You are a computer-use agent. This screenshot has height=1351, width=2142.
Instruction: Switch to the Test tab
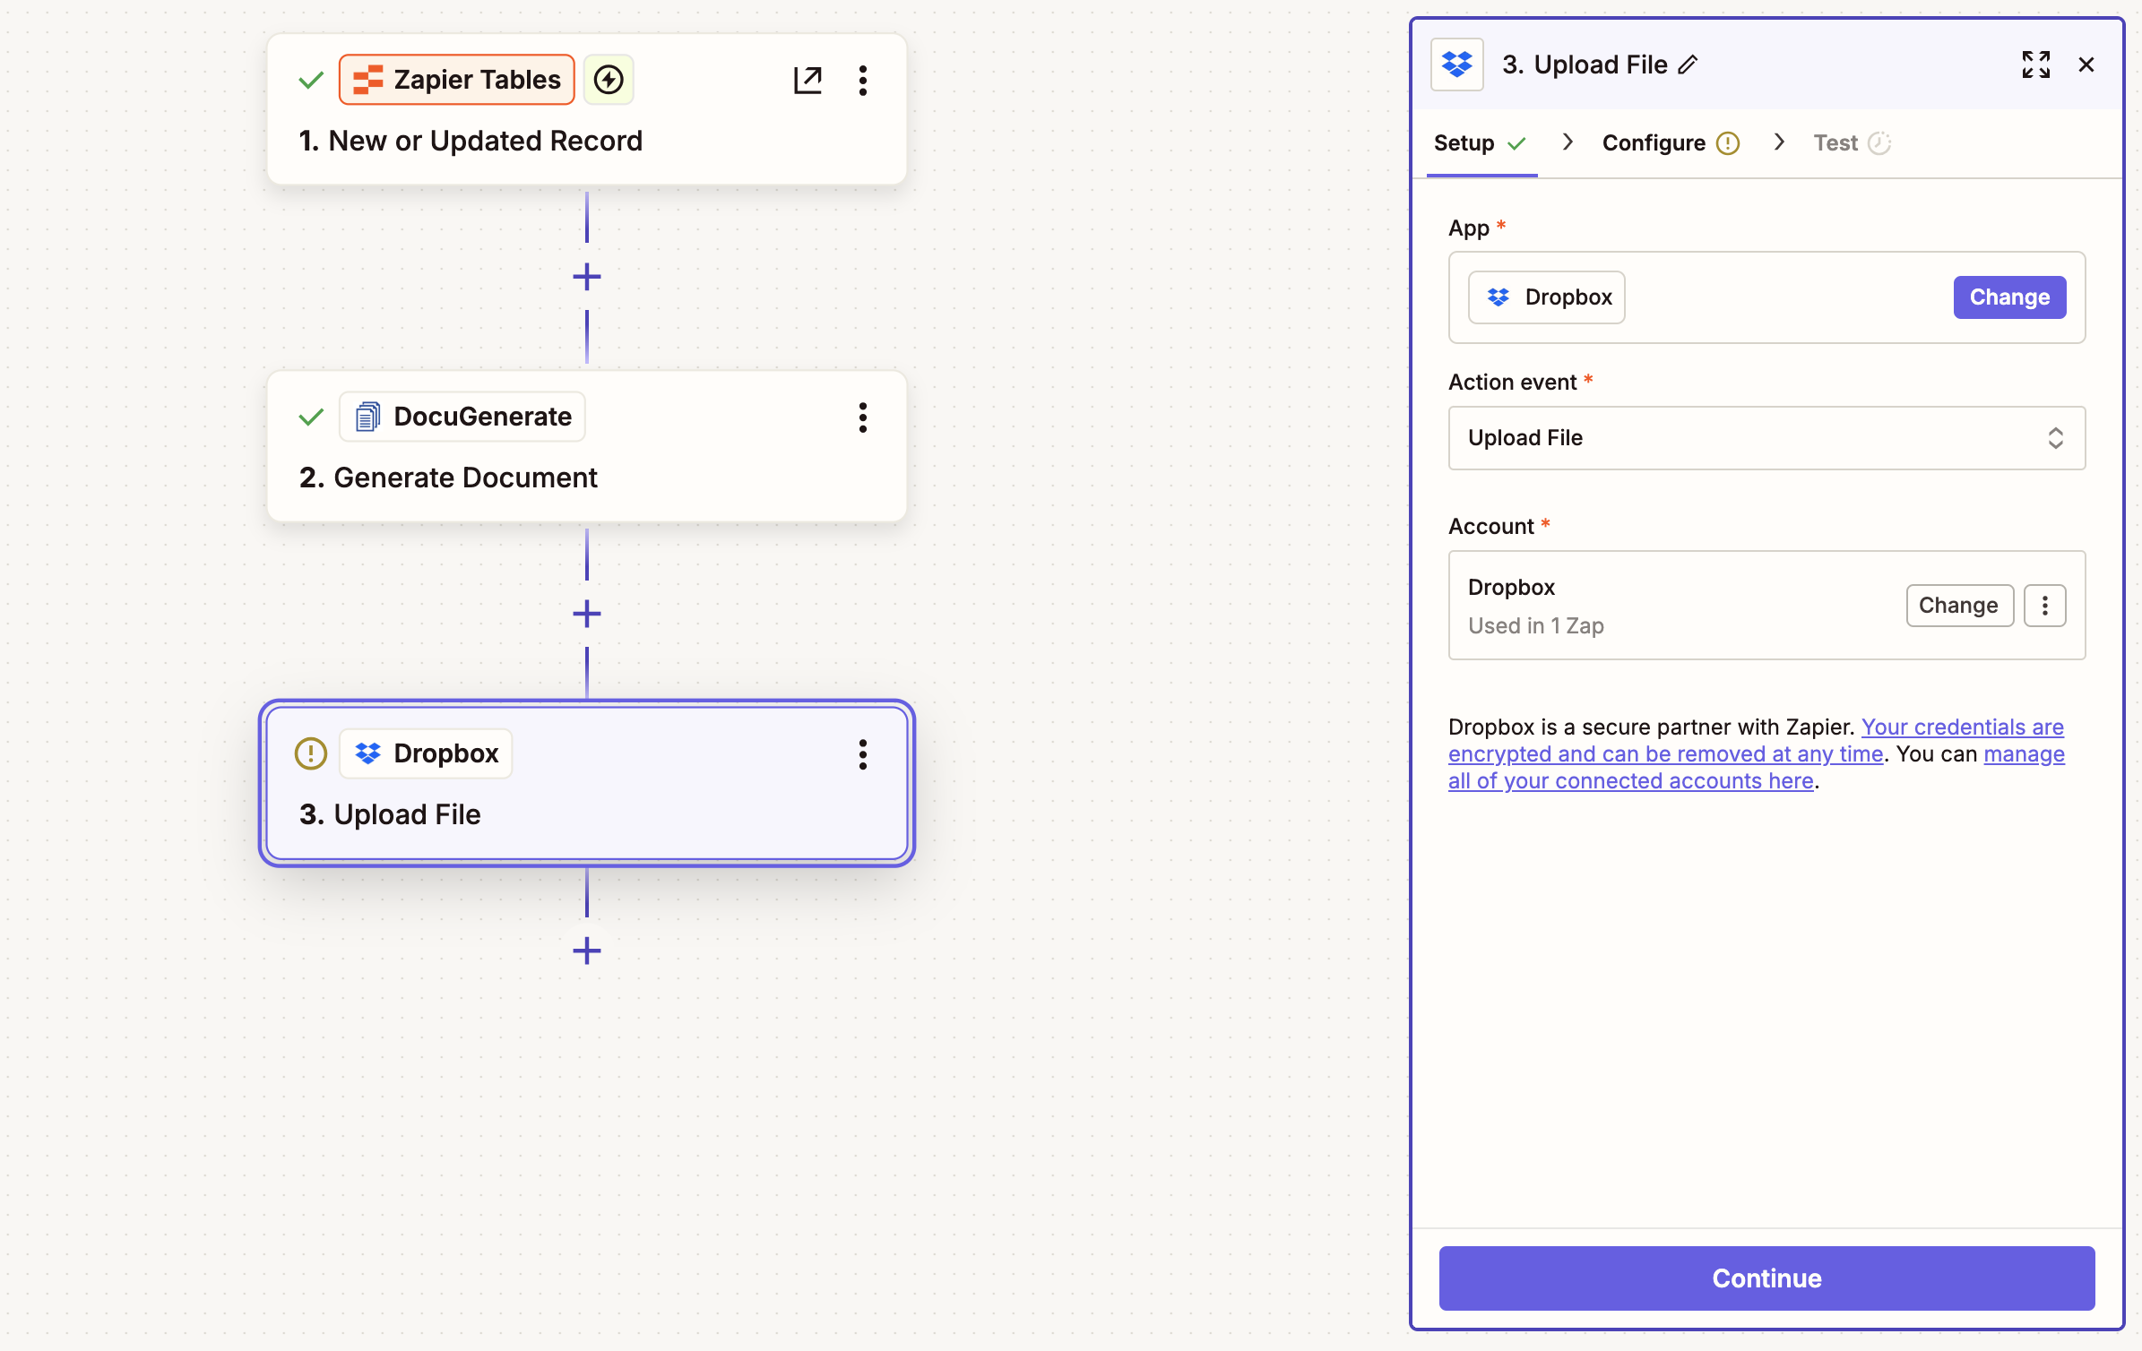tap(1852, 143)
